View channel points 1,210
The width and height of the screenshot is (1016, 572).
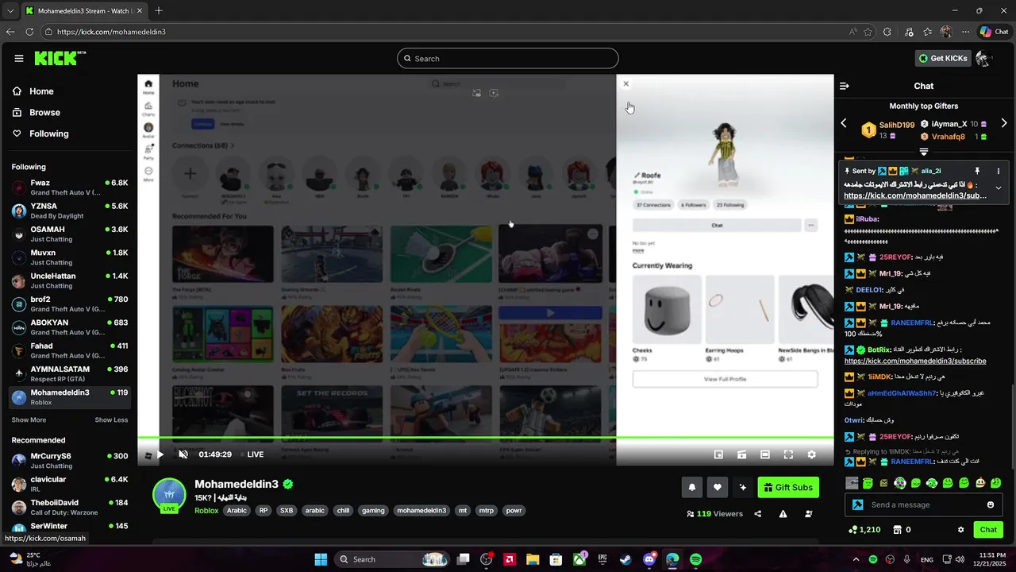click(x=864, y=530)
